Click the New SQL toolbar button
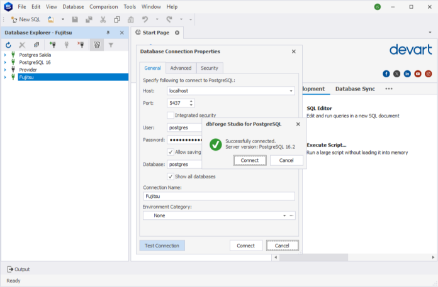Viewport: 438px width, 287px height. click(26, 19)
